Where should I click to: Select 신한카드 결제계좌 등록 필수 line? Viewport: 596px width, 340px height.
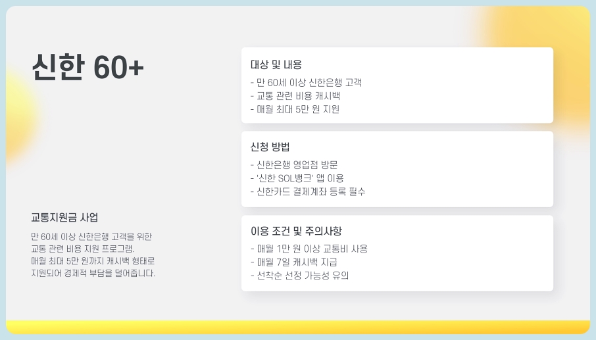[x=308, y=191]
